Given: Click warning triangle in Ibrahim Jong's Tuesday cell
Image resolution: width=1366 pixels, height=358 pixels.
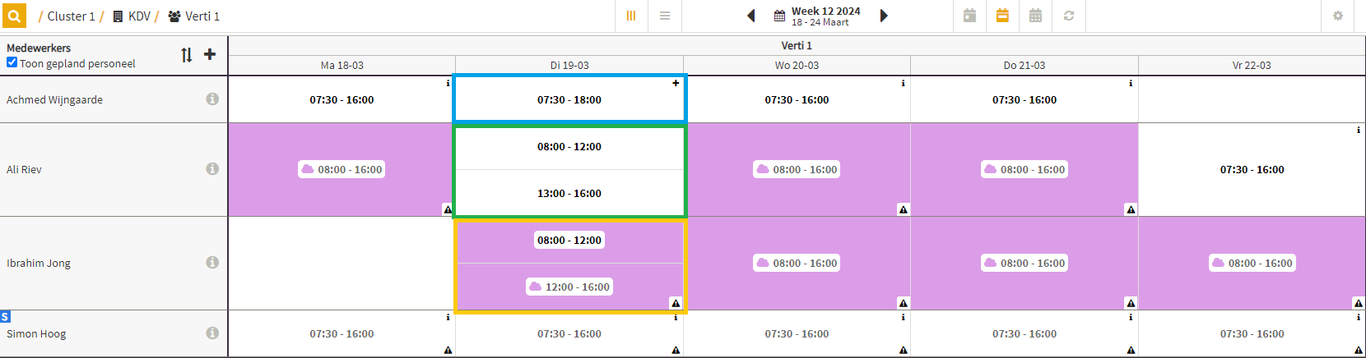Looking at the screenshot, I should [x=676, y=303].
